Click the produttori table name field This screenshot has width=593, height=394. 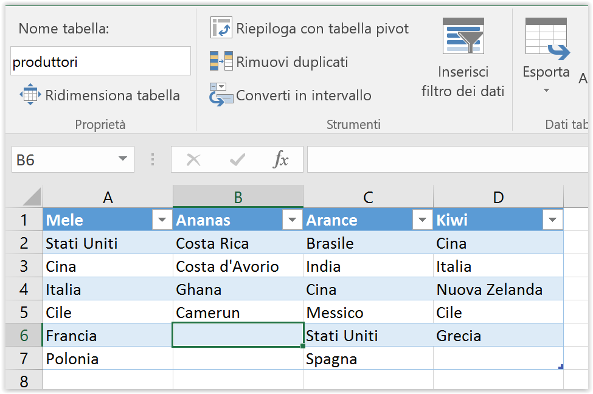click(x=100, y=61)
